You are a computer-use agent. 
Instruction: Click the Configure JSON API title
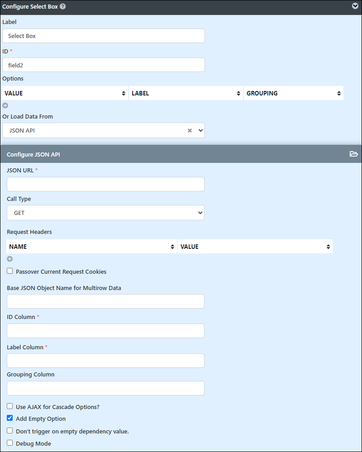(33, 154)
